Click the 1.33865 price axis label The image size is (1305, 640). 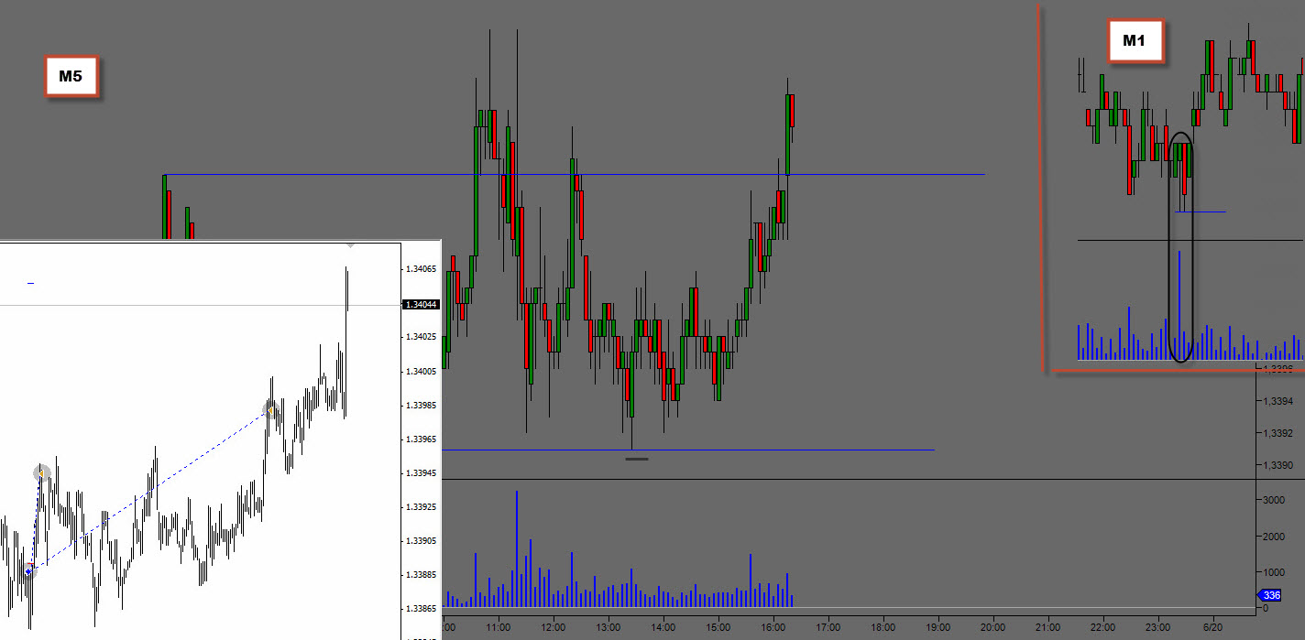[421, 609]
